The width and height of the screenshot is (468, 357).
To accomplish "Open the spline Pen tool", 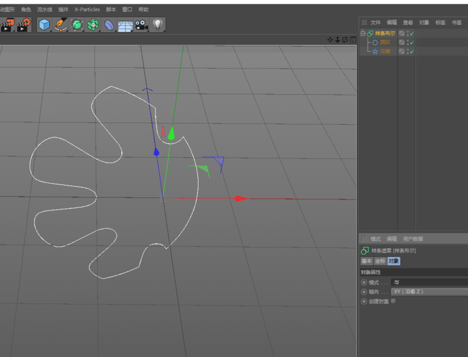I will coord(61,25).
